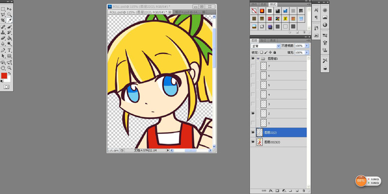Select the Rectangle shape tool

(x=9, y=56)
